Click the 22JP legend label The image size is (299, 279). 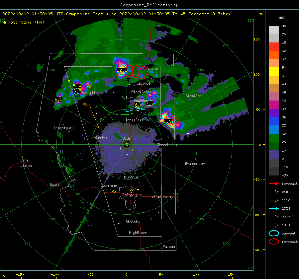click(x=286, y=217)
